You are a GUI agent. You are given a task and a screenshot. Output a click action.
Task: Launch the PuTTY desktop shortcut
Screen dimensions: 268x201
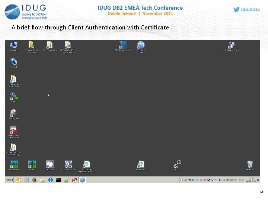coord(177,165)
